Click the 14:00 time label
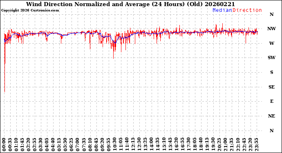Viewport: 282px width, 153px height. click(152, 144)
